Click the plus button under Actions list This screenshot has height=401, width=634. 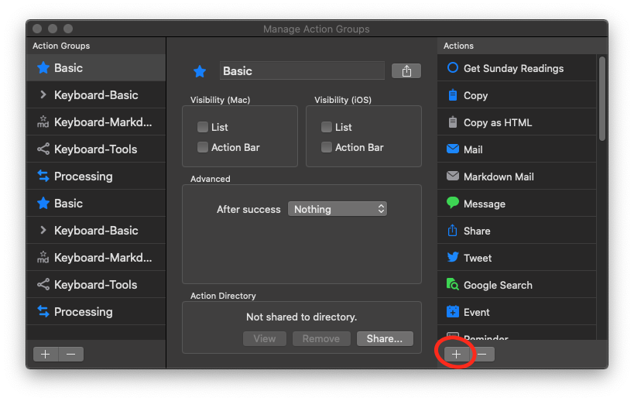457,354
